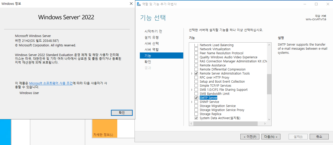Click the 취소 button in wizard

319,137
